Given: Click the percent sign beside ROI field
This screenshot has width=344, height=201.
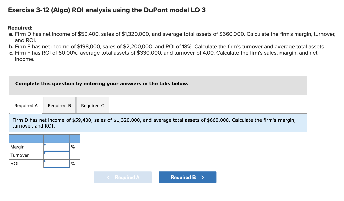Looking at the screenshot, I should point(73,163).
